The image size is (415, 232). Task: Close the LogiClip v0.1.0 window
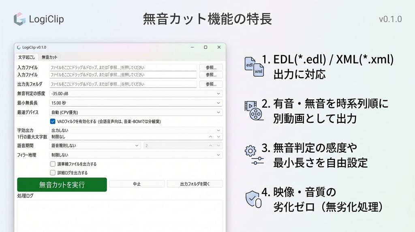219,47
